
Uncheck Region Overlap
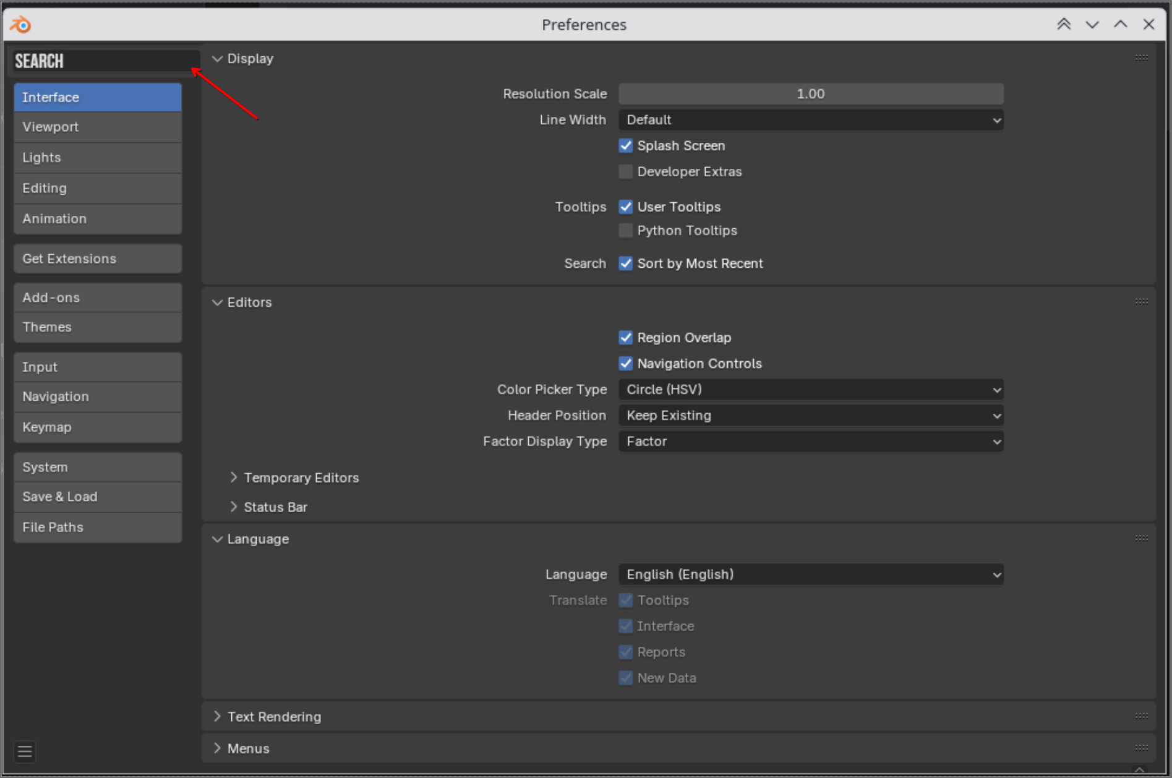[x=626, y=338]
